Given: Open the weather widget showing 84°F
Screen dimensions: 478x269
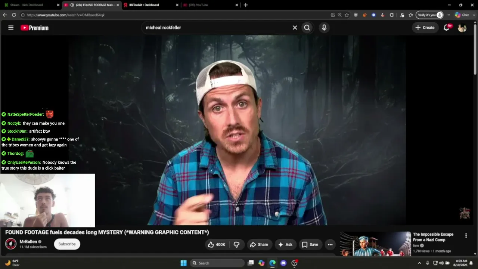Looking at the screenshot, I should tap(11, 263).
